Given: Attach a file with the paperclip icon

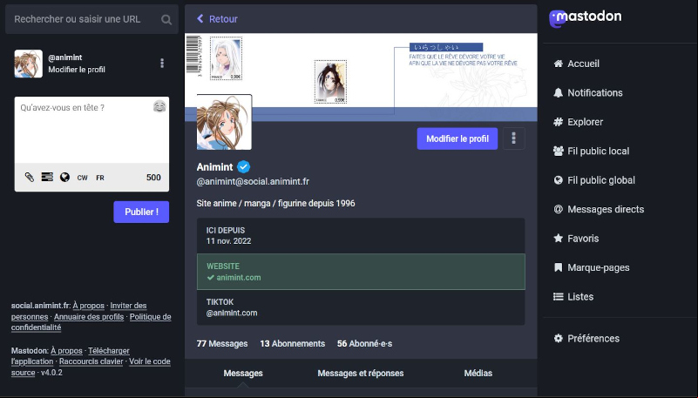Looking at the screenshot, I should click(30, 178).
